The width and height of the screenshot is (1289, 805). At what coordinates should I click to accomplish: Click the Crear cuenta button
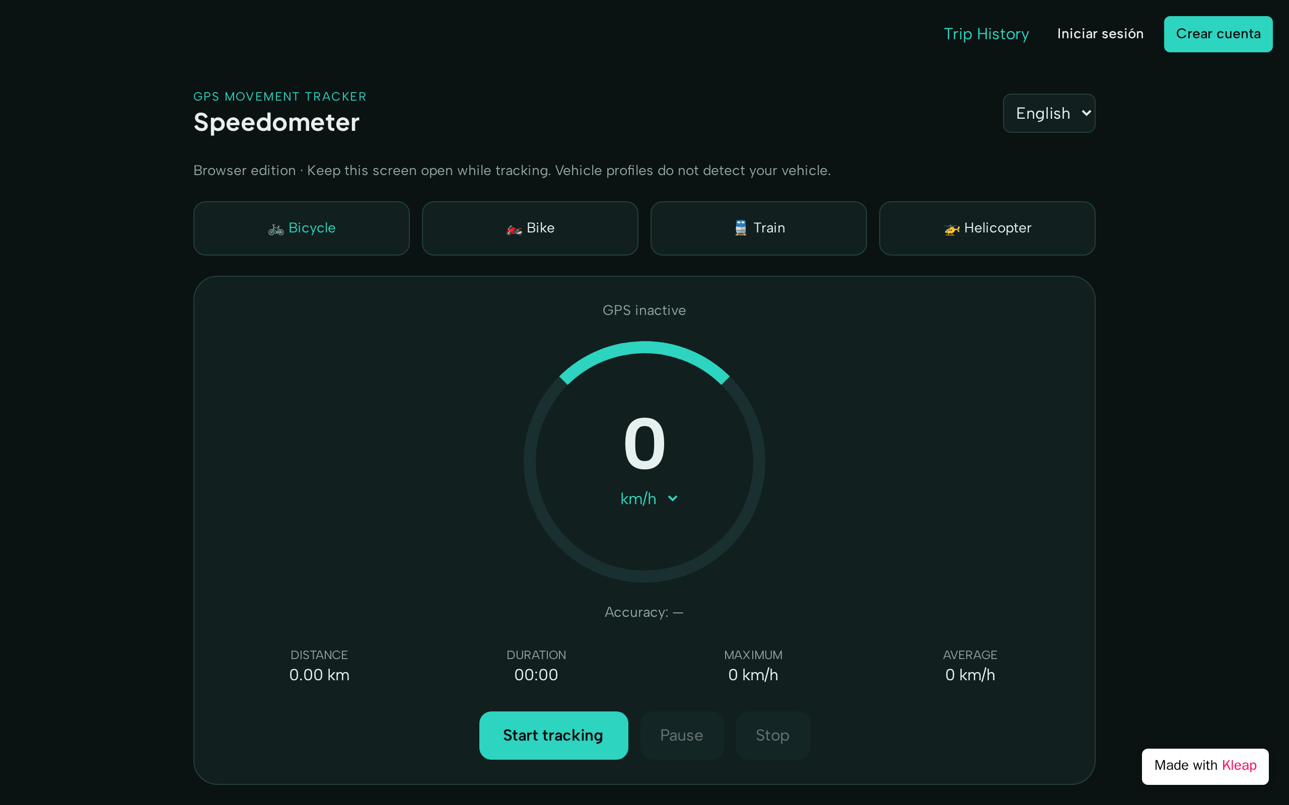1218,34
